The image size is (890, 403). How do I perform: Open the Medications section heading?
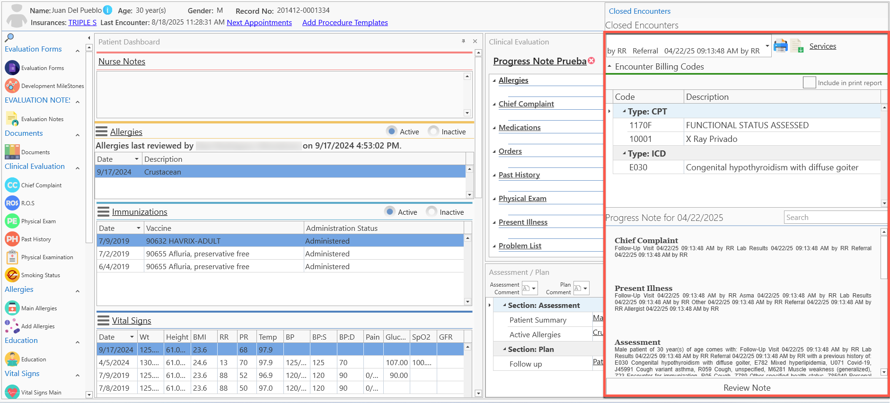pyautogui.click(x=520, y=127)
